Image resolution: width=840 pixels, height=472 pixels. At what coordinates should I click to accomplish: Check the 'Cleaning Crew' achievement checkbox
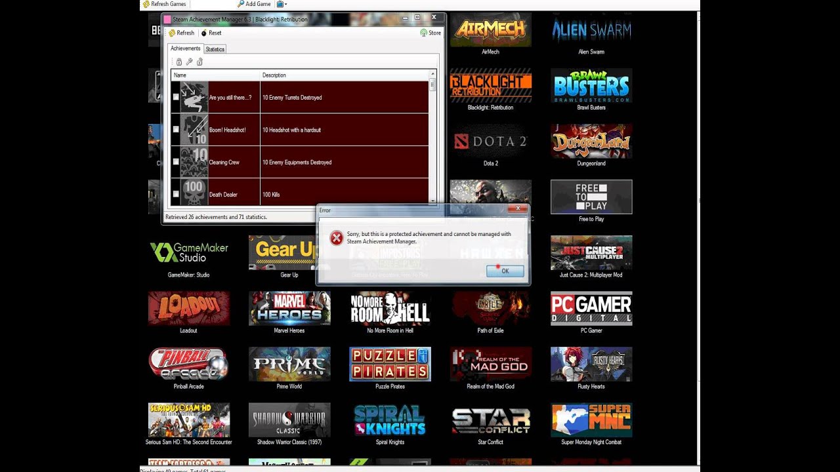[176, 161]
